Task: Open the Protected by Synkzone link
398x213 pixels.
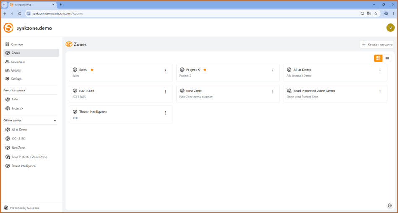Action: (24, 208)
